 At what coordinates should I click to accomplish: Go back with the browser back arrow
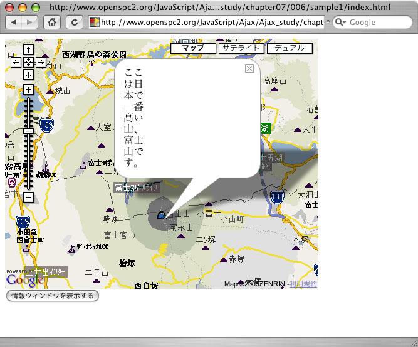(14, 23)
